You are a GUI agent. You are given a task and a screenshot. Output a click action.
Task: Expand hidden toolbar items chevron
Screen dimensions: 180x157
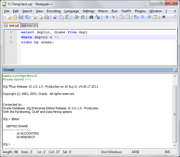click(x=175, y=16)
